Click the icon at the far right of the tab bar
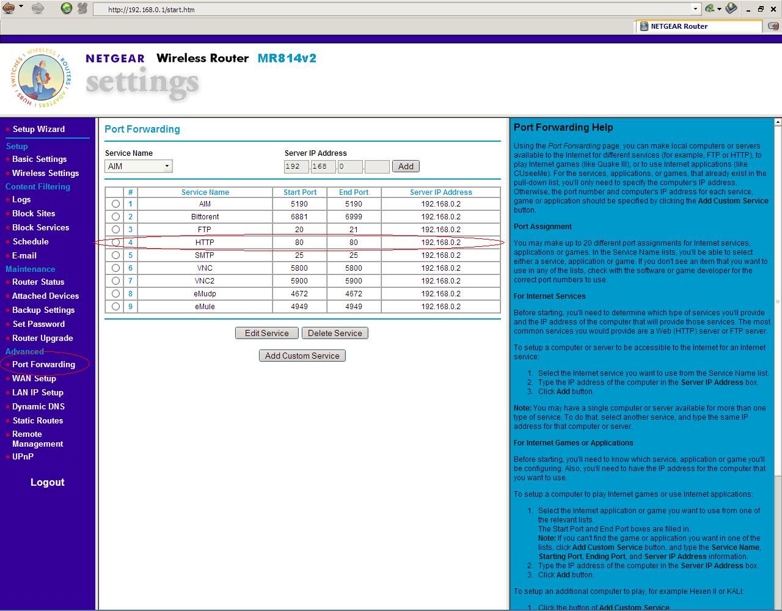782x611 pixels. pyautogui.click(x=773, y=26)
